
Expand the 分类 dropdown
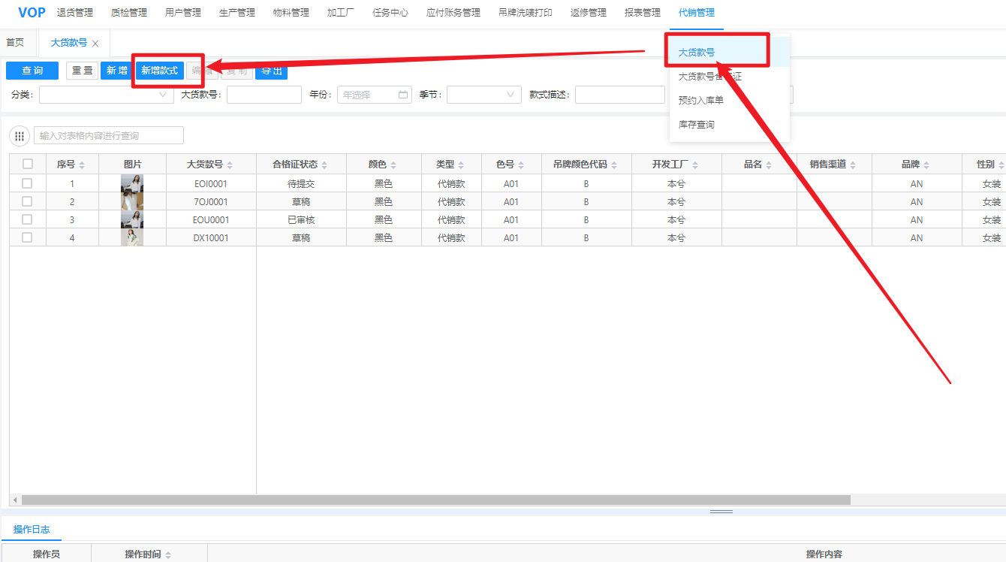click(107, 95)
